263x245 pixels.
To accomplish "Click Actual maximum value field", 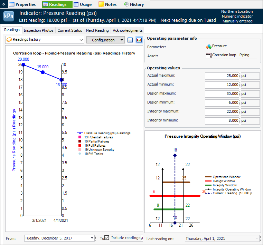I will tap(222, 76).
